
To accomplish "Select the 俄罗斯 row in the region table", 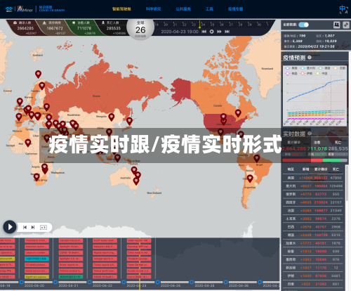I will click(313, 194).
